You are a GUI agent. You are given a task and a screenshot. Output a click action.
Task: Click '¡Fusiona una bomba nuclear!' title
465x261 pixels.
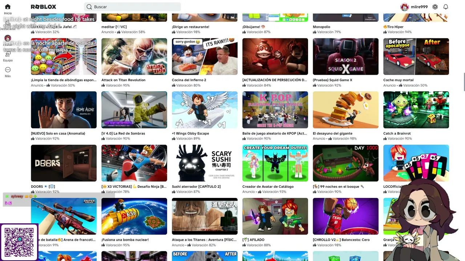pos(125,240)
